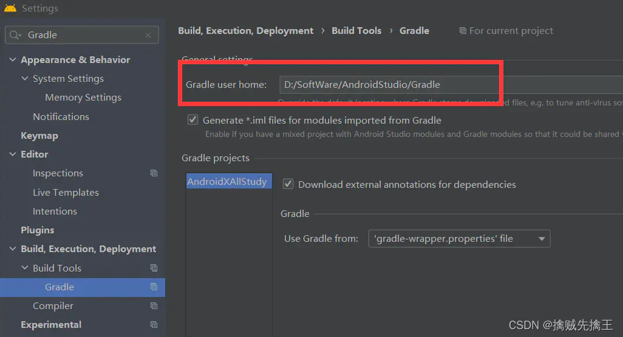Image resolution: width=623 pixels, height=337 pixels.
Task: Open Use Gradle from dropdown
Action: pos(459,239)
